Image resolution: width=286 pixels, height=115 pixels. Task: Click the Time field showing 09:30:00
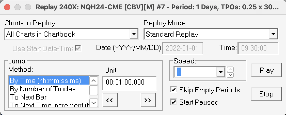258,48
